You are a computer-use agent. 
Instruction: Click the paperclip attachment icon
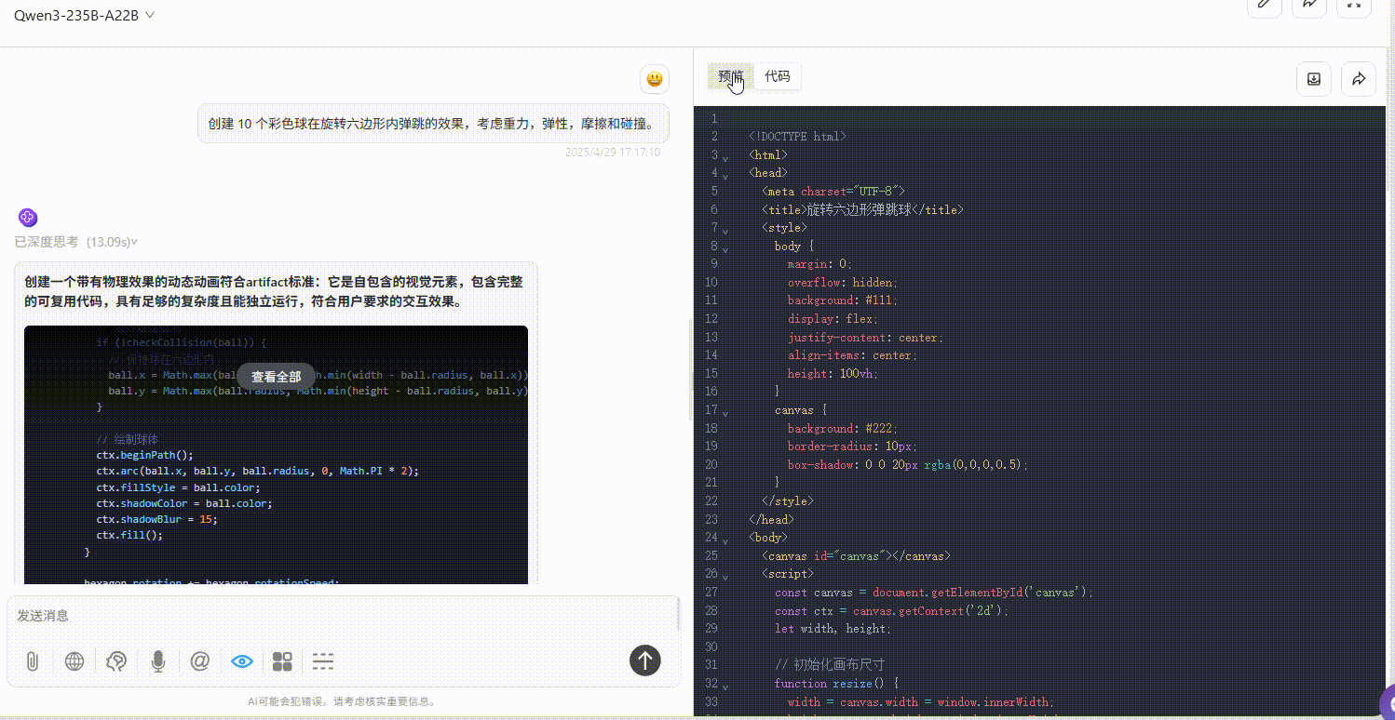tap(32, 661)
